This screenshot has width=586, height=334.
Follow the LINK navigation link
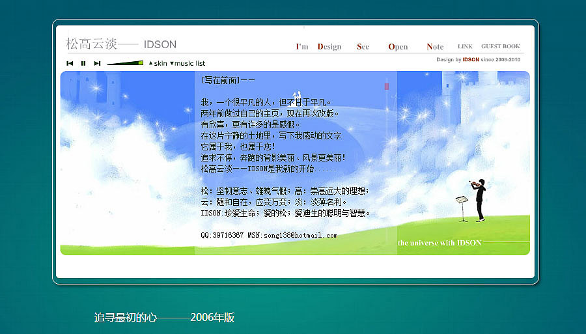(466, 46)
